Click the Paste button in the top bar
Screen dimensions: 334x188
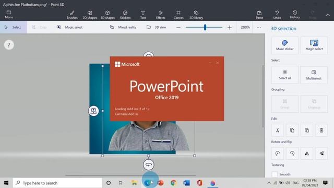coord(259,15)
